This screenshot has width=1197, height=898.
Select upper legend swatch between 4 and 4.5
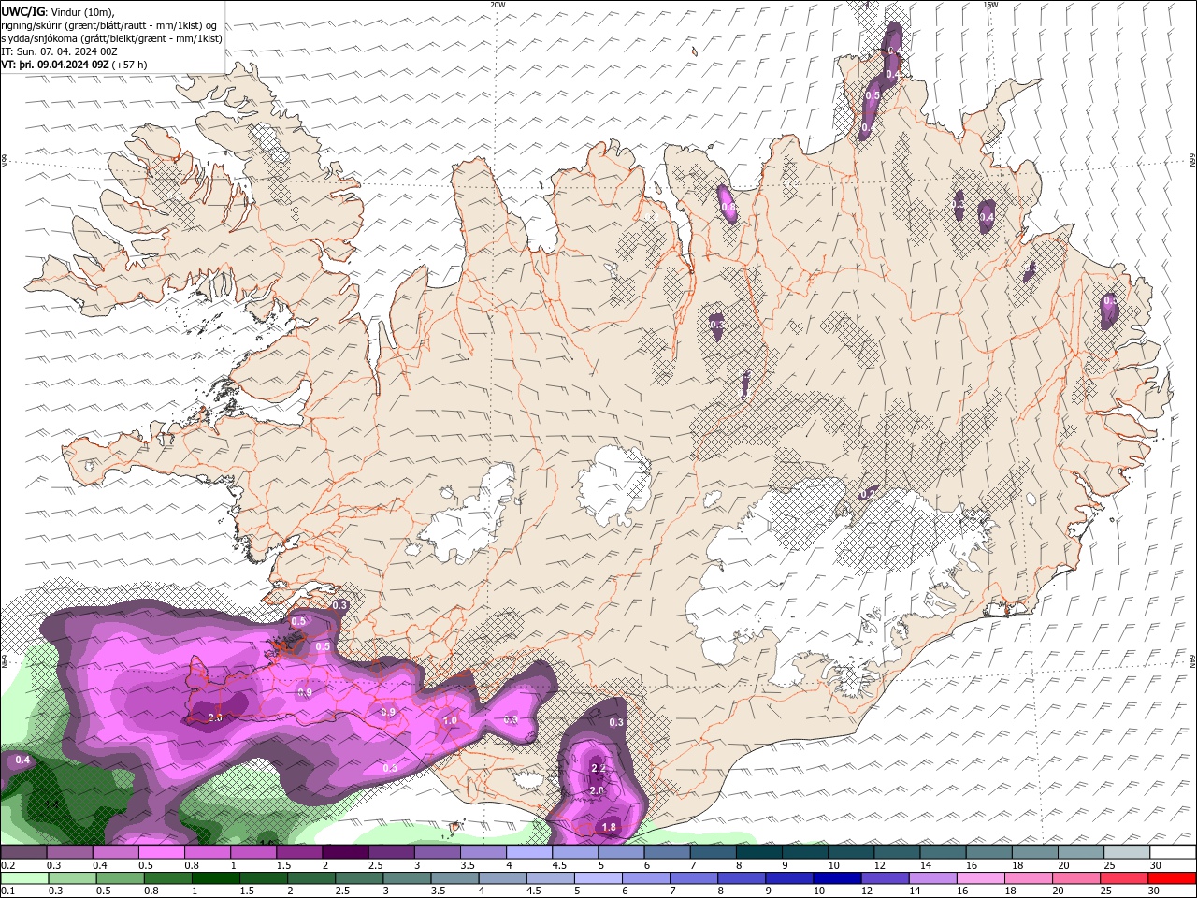coord(529,852)
